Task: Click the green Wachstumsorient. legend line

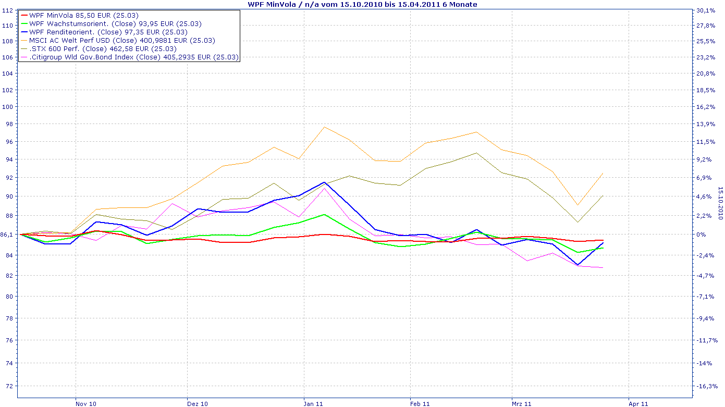Action: (23, 24)
